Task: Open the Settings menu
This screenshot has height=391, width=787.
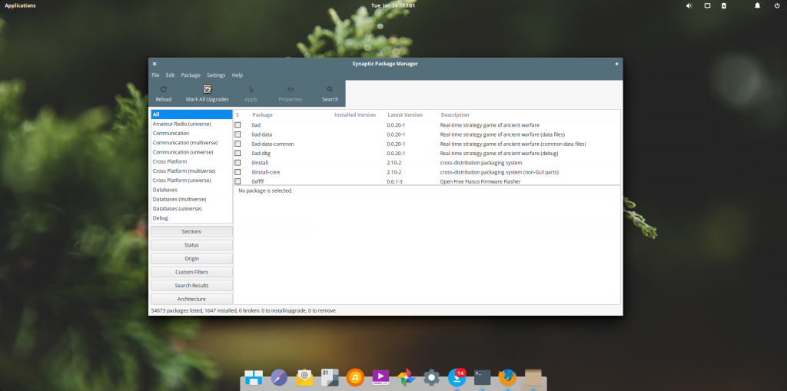Action: [216, 75]
